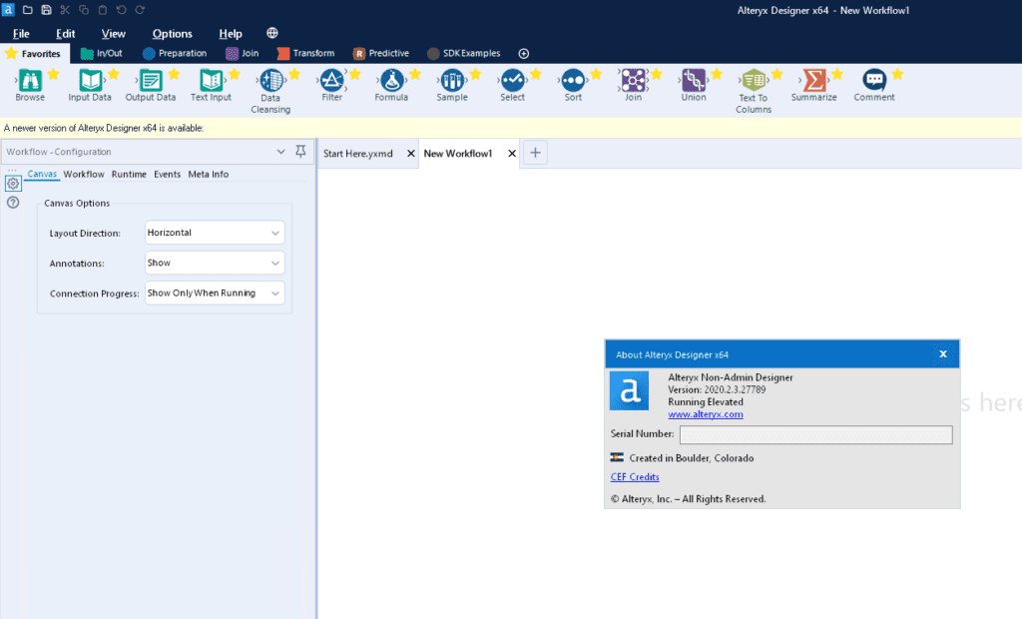The image size is (1022, 619).
Task: Switch to the Preparation tool palette tab
Action: pos(175,53)
